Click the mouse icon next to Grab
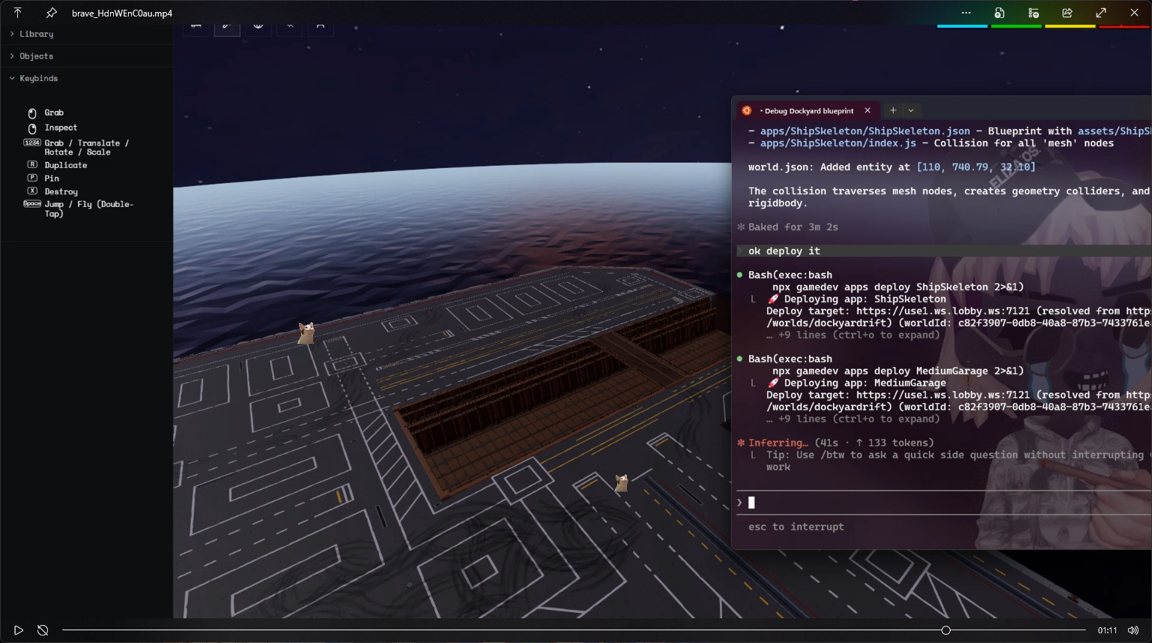This screenshot has height=643, width=1152. click(32, 113)
